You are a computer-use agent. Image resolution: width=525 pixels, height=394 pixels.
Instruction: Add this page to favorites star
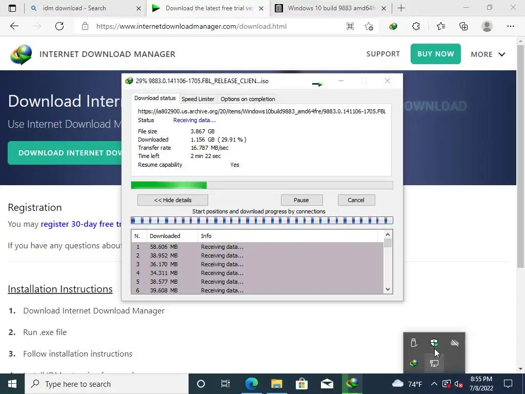(x=369, y=26)
